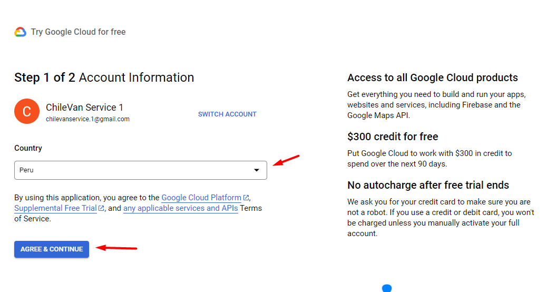Viewport: 547px width, 292px height.
Task: Click the Access to all Google Cloud products heading
Action: point(433,78)
